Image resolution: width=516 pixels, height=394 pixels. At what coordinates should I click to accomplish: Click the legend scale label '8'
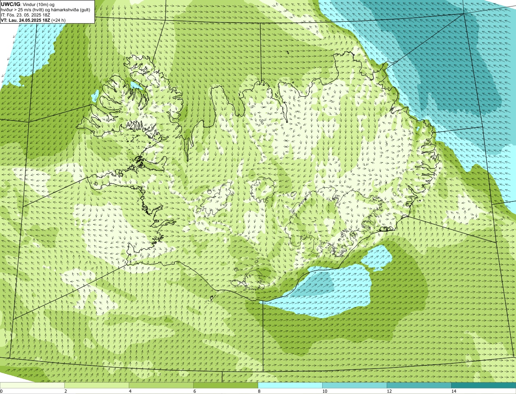(259, 391)
